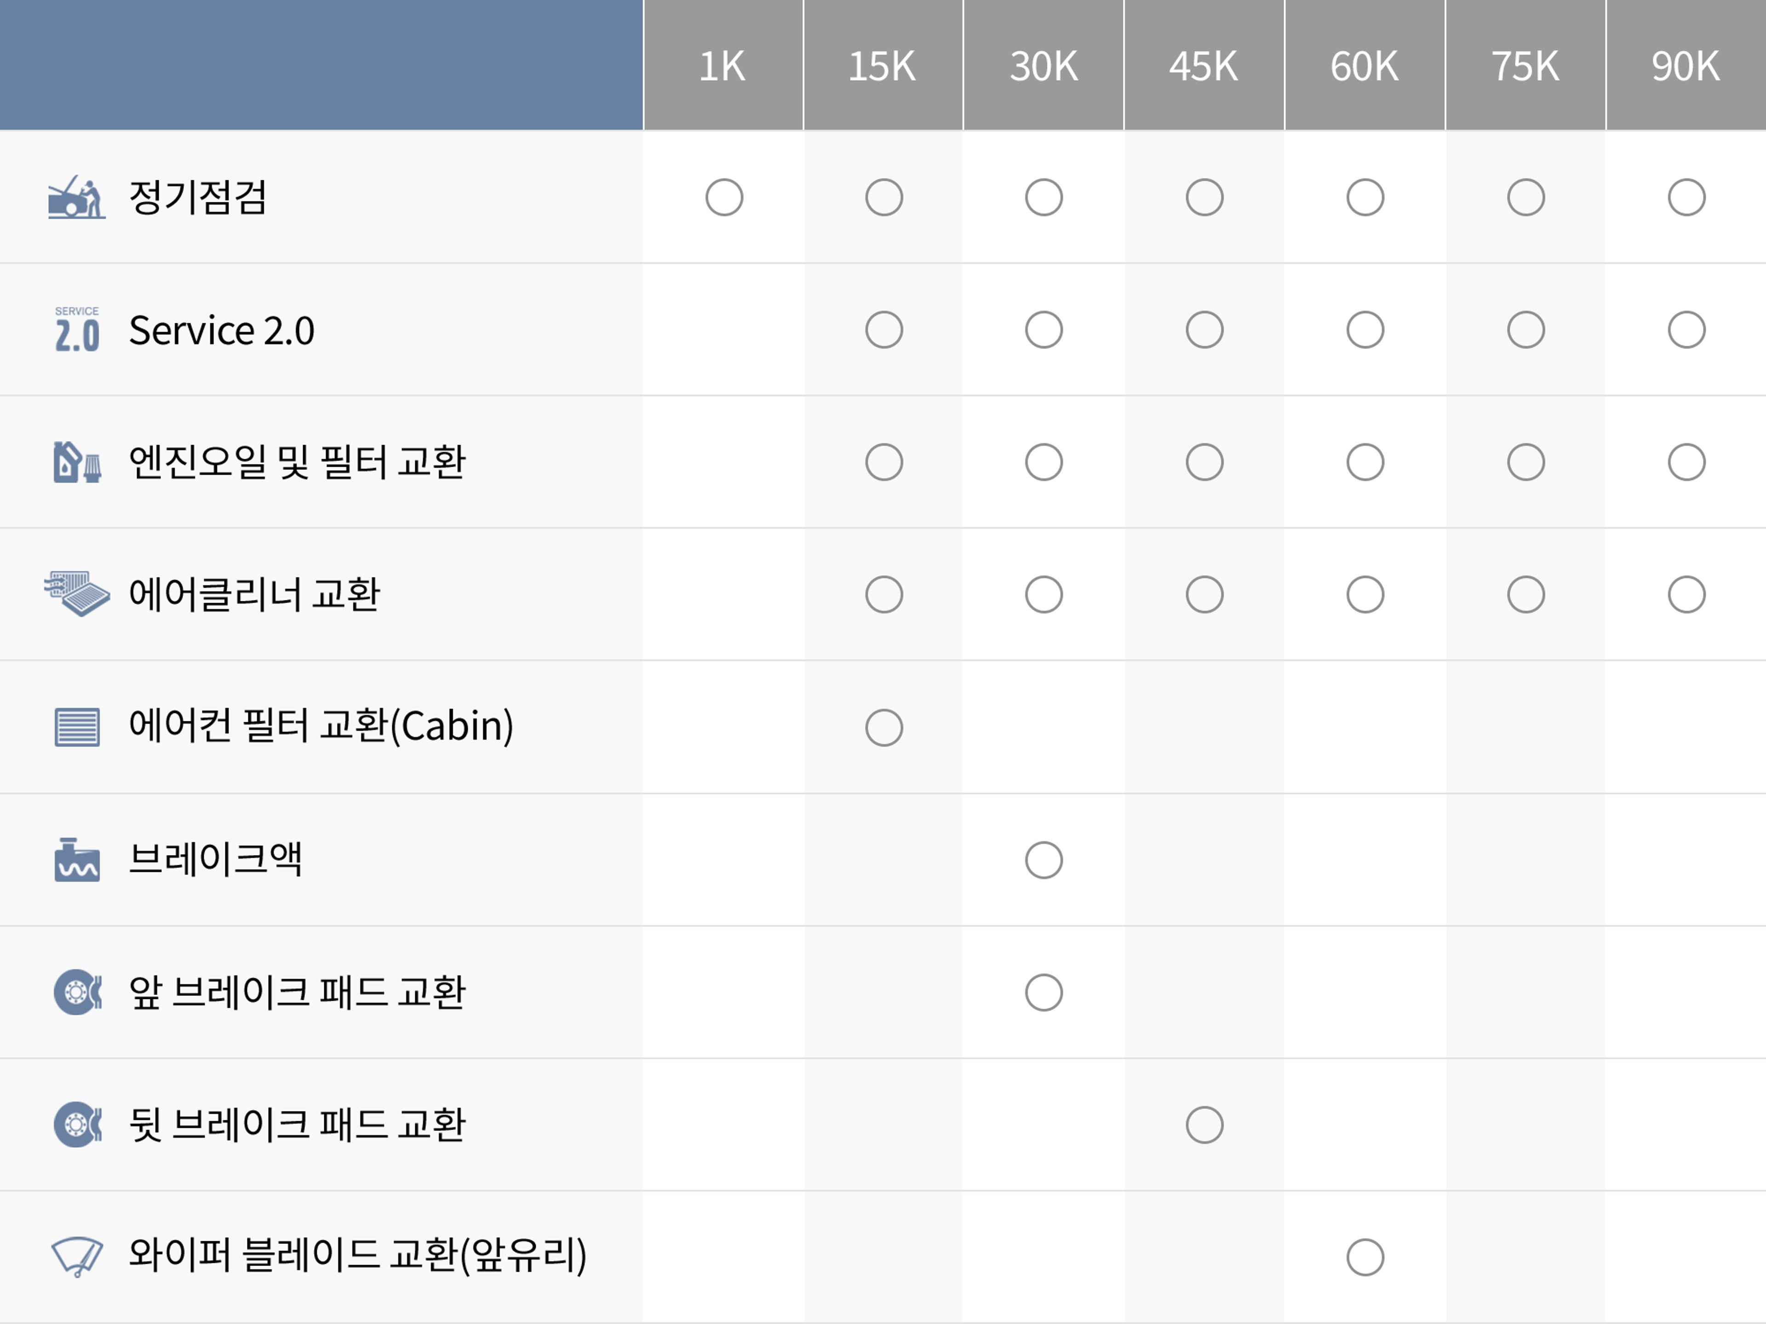Click the 엔진오일 및 필터 교환 label
The image size is (1766, 1324).
(x=296, y=462)
